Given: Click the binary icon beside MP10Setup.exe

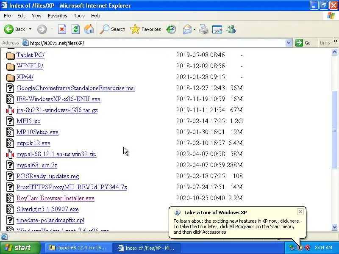Looking at the screenshot, I should (x=10, y=132).
